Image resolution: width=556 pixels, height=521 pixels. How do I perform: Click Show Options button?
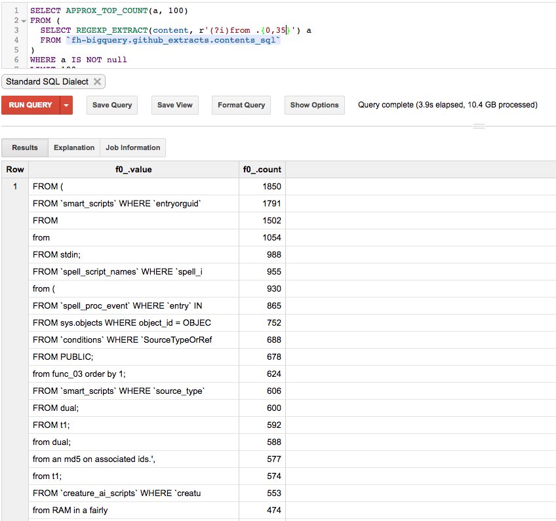pos(315,106)
